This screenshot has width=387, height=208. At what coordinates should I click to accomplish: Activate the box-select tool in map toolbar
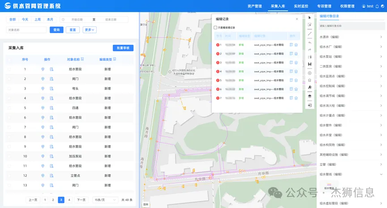[x=310, y=25]
